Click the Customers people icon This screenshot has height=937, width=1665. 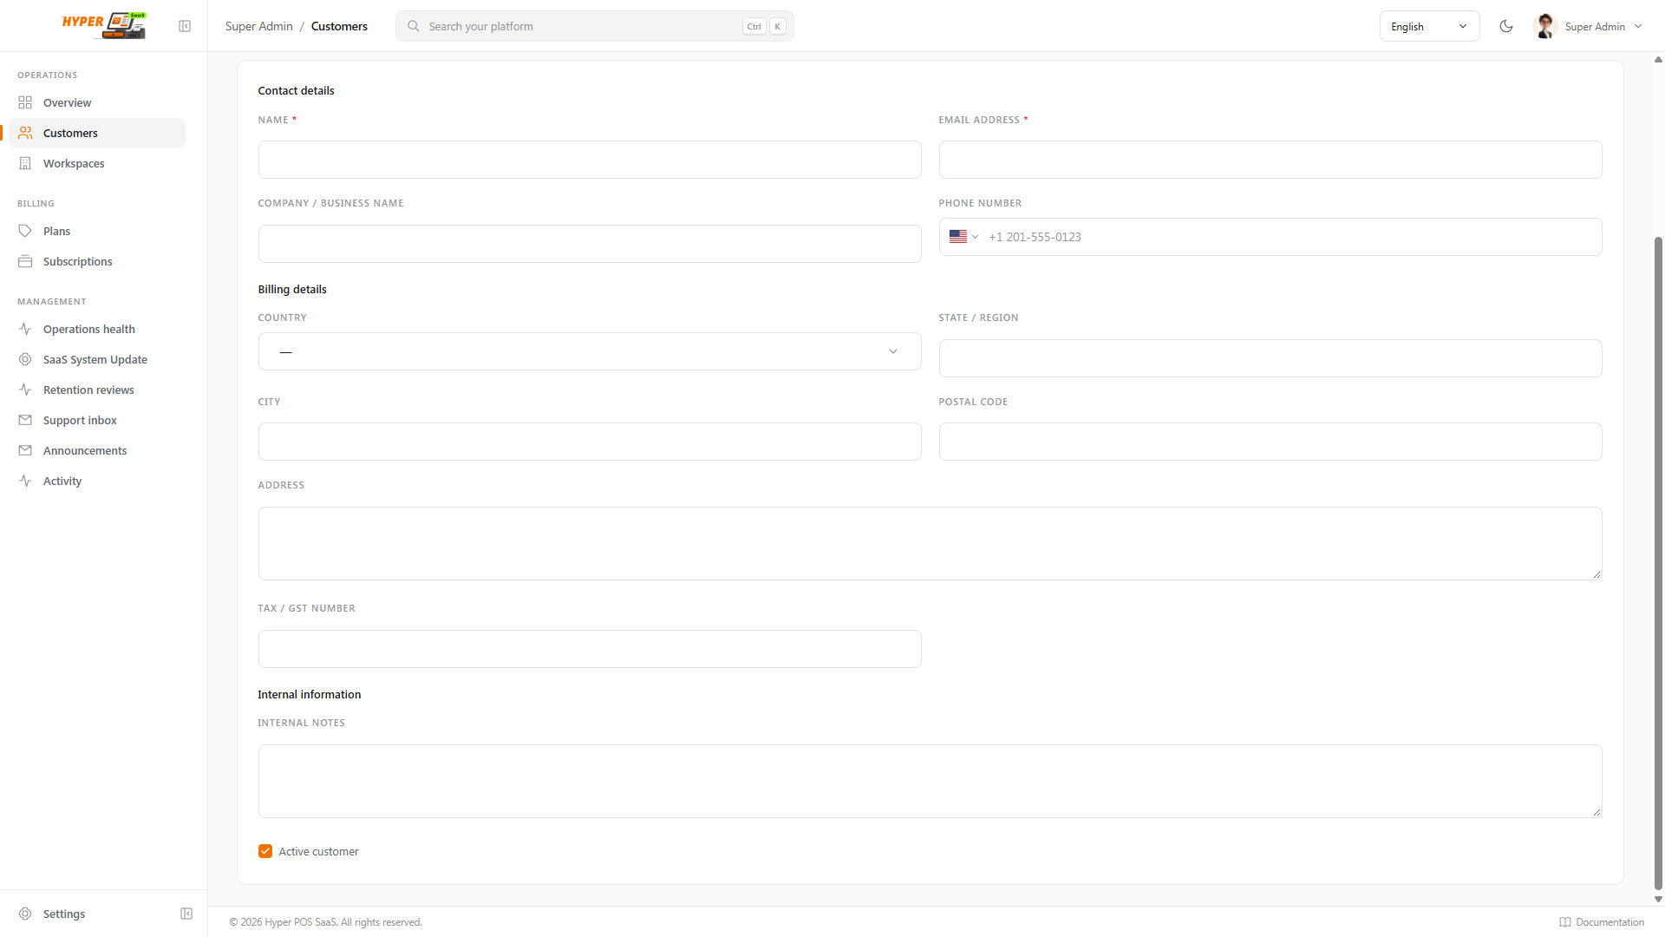(x=25, y=133)
